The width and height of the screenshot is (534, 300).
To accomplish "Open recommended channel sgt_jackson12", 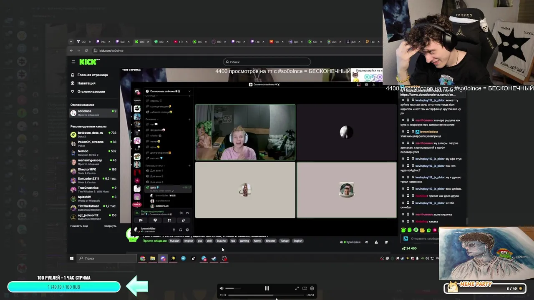I will point(93,217).
